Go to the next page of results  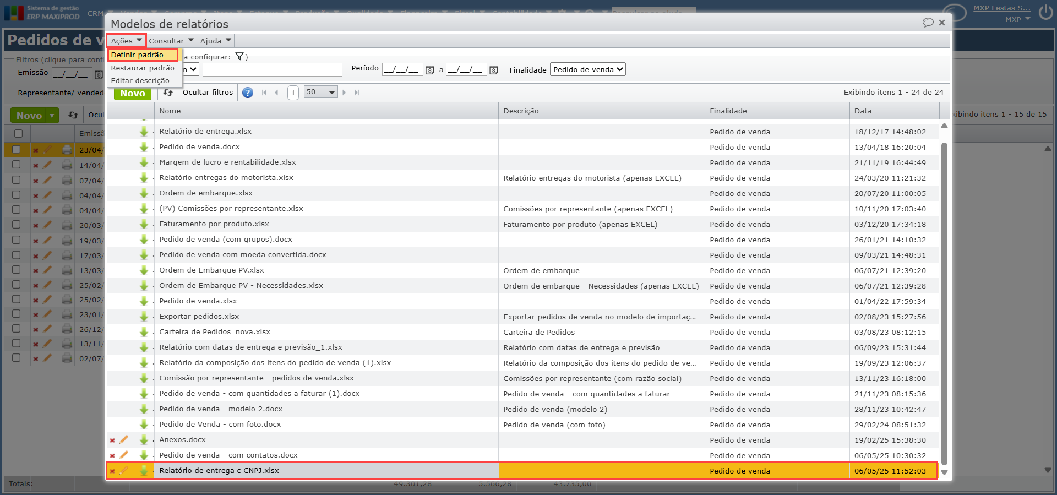click(x=344, y=93)
